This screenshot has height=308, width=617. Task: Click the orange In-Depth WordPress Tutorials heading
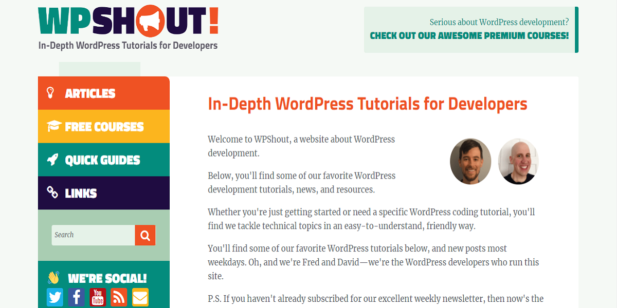(368, 104)
